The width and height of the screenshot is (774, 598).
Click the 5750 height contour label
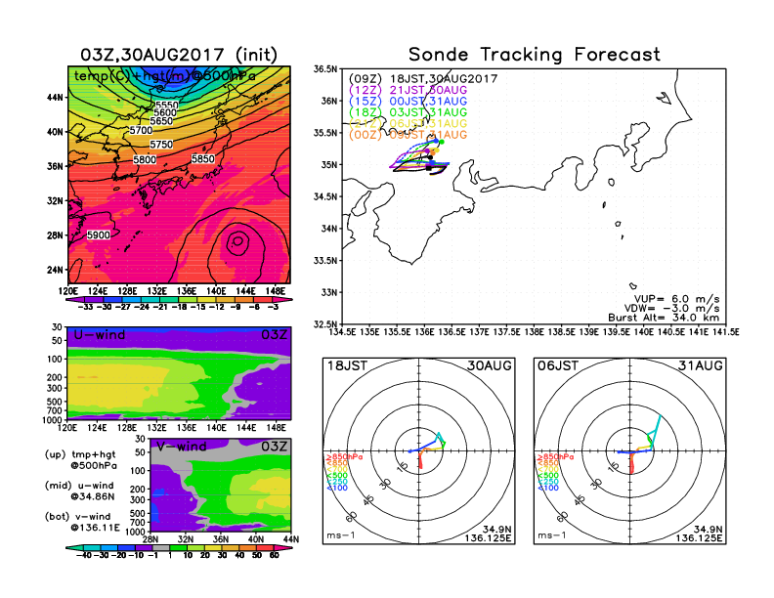point(161,144)
